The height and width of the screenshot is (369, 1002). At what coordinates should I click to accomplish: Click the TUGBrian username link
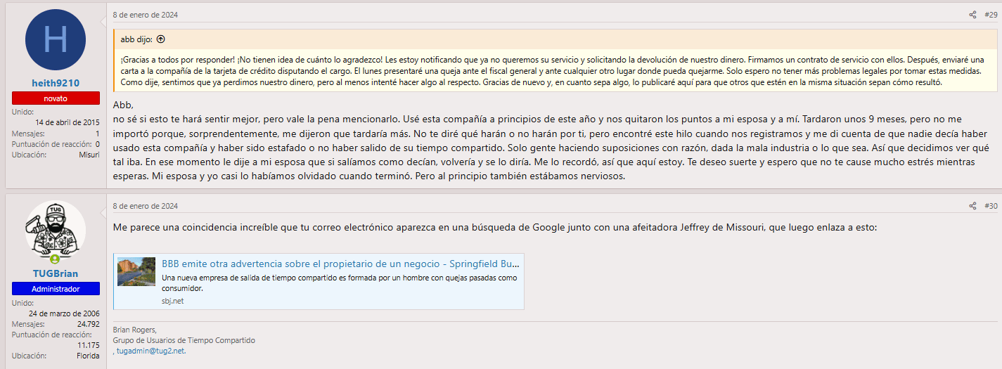coord(56,273)
